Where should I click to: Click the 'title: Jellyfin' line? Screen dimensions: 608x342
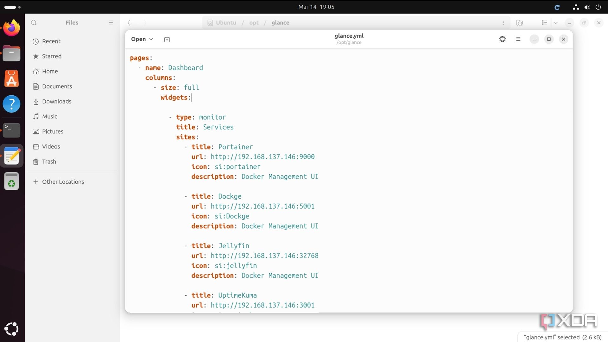(220, 246)
